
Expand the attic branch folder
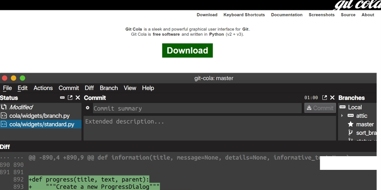(342, 116)
